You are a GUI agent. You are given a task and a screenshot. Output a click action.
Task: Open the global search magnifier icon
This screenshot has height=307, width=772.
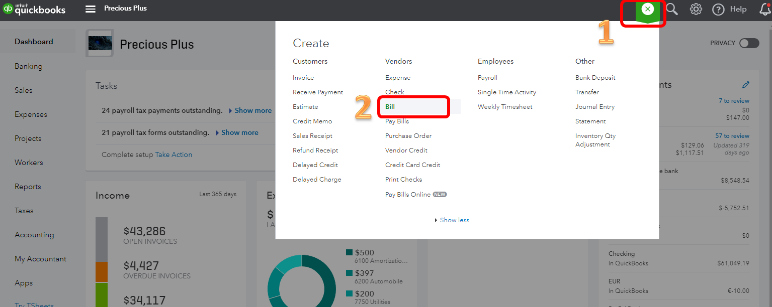[x=672, y=9]
